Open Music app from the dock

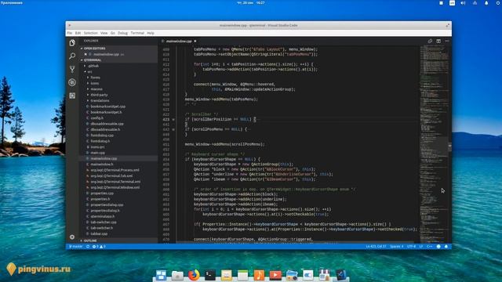point(259,275)
